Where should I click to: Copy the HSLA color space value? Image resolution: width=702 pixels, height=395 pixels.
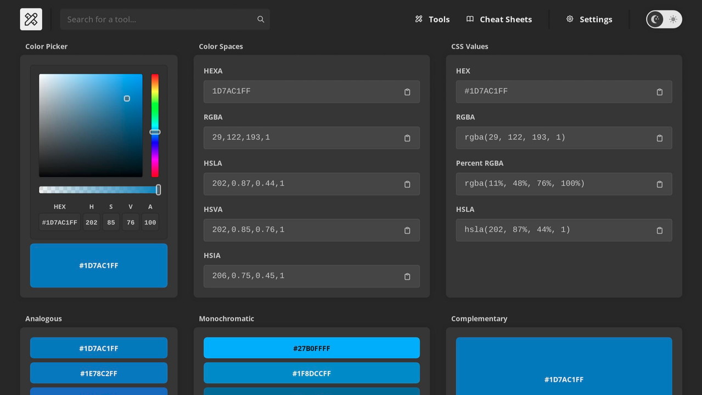coord(407,184)
